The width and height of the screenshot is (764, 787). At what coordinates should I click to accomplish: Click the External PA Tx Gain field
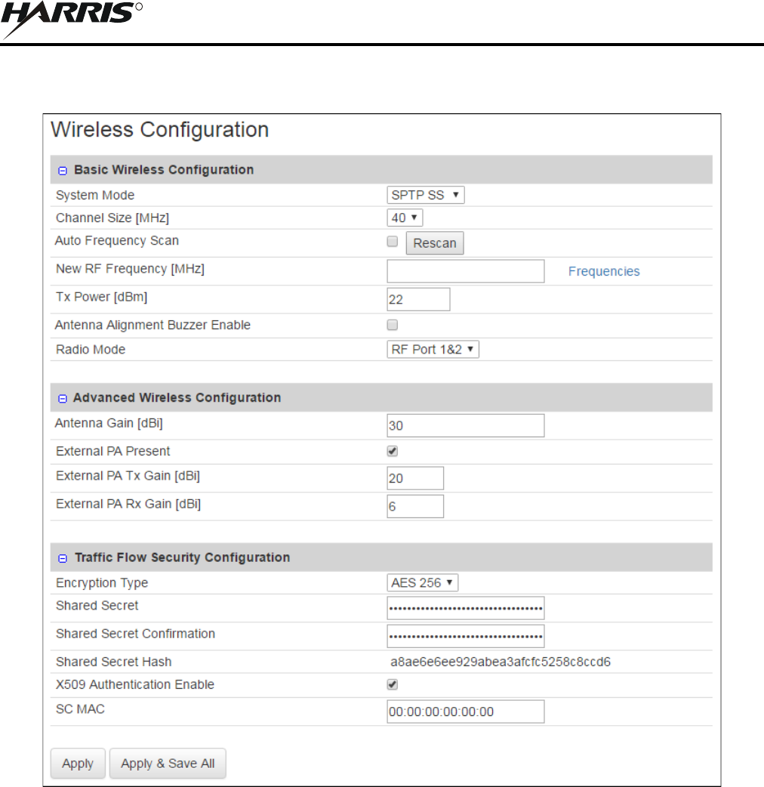(x=415, y=478)
